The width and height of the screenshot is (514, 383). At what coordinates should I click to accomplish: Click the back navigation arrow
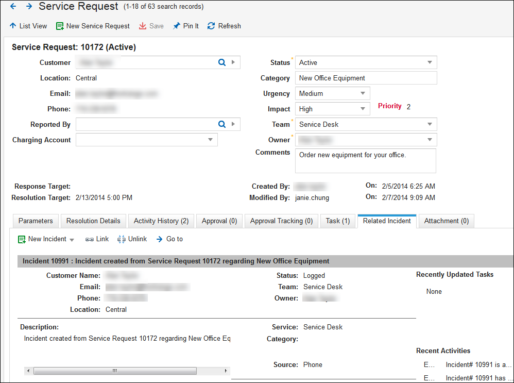point(12,6)
